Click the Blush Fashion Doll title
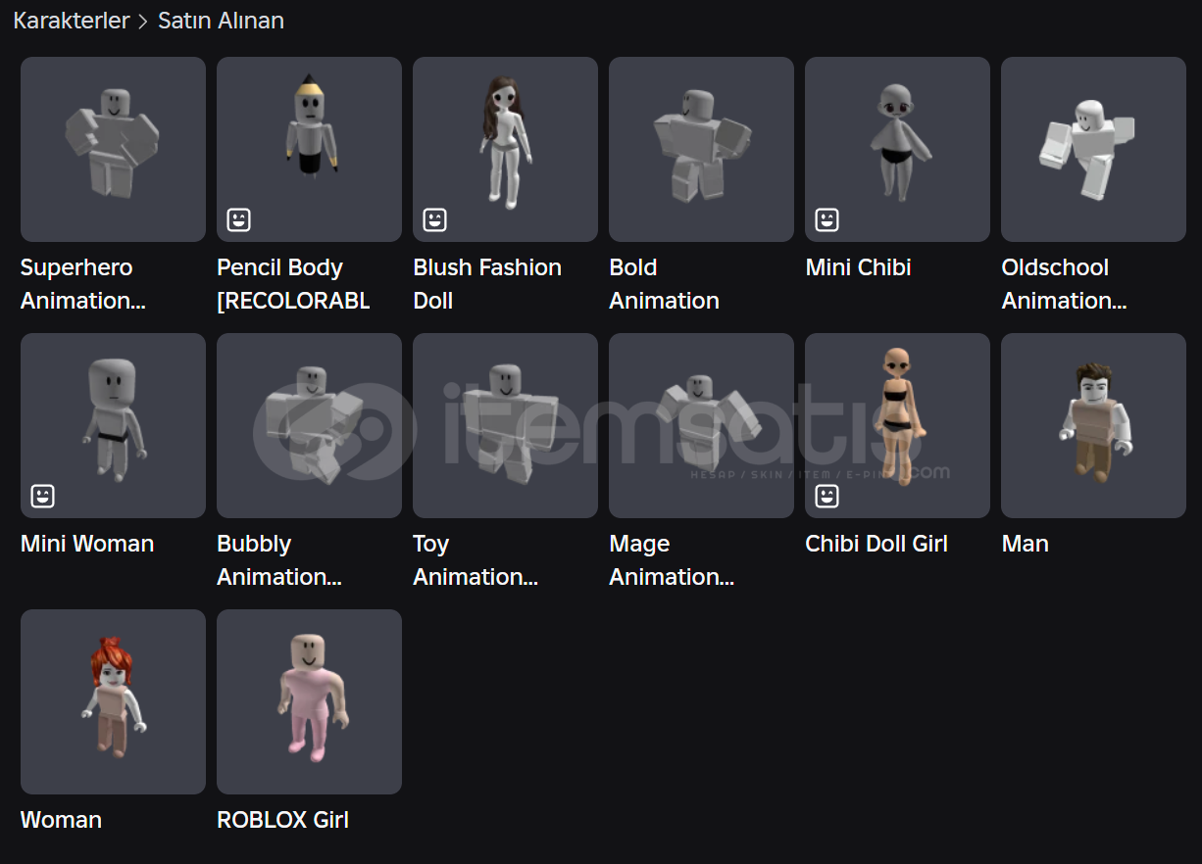Image resolution: width=1202 pixels, height=864 pixels. [487, 284]
